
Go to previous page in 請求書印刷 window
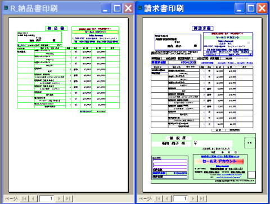point(167,198)
